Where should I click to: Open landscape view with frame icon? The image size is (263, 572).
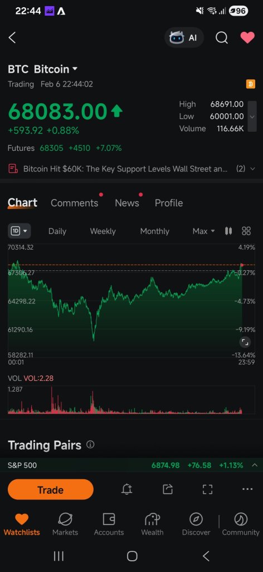(x=207, y=489)
